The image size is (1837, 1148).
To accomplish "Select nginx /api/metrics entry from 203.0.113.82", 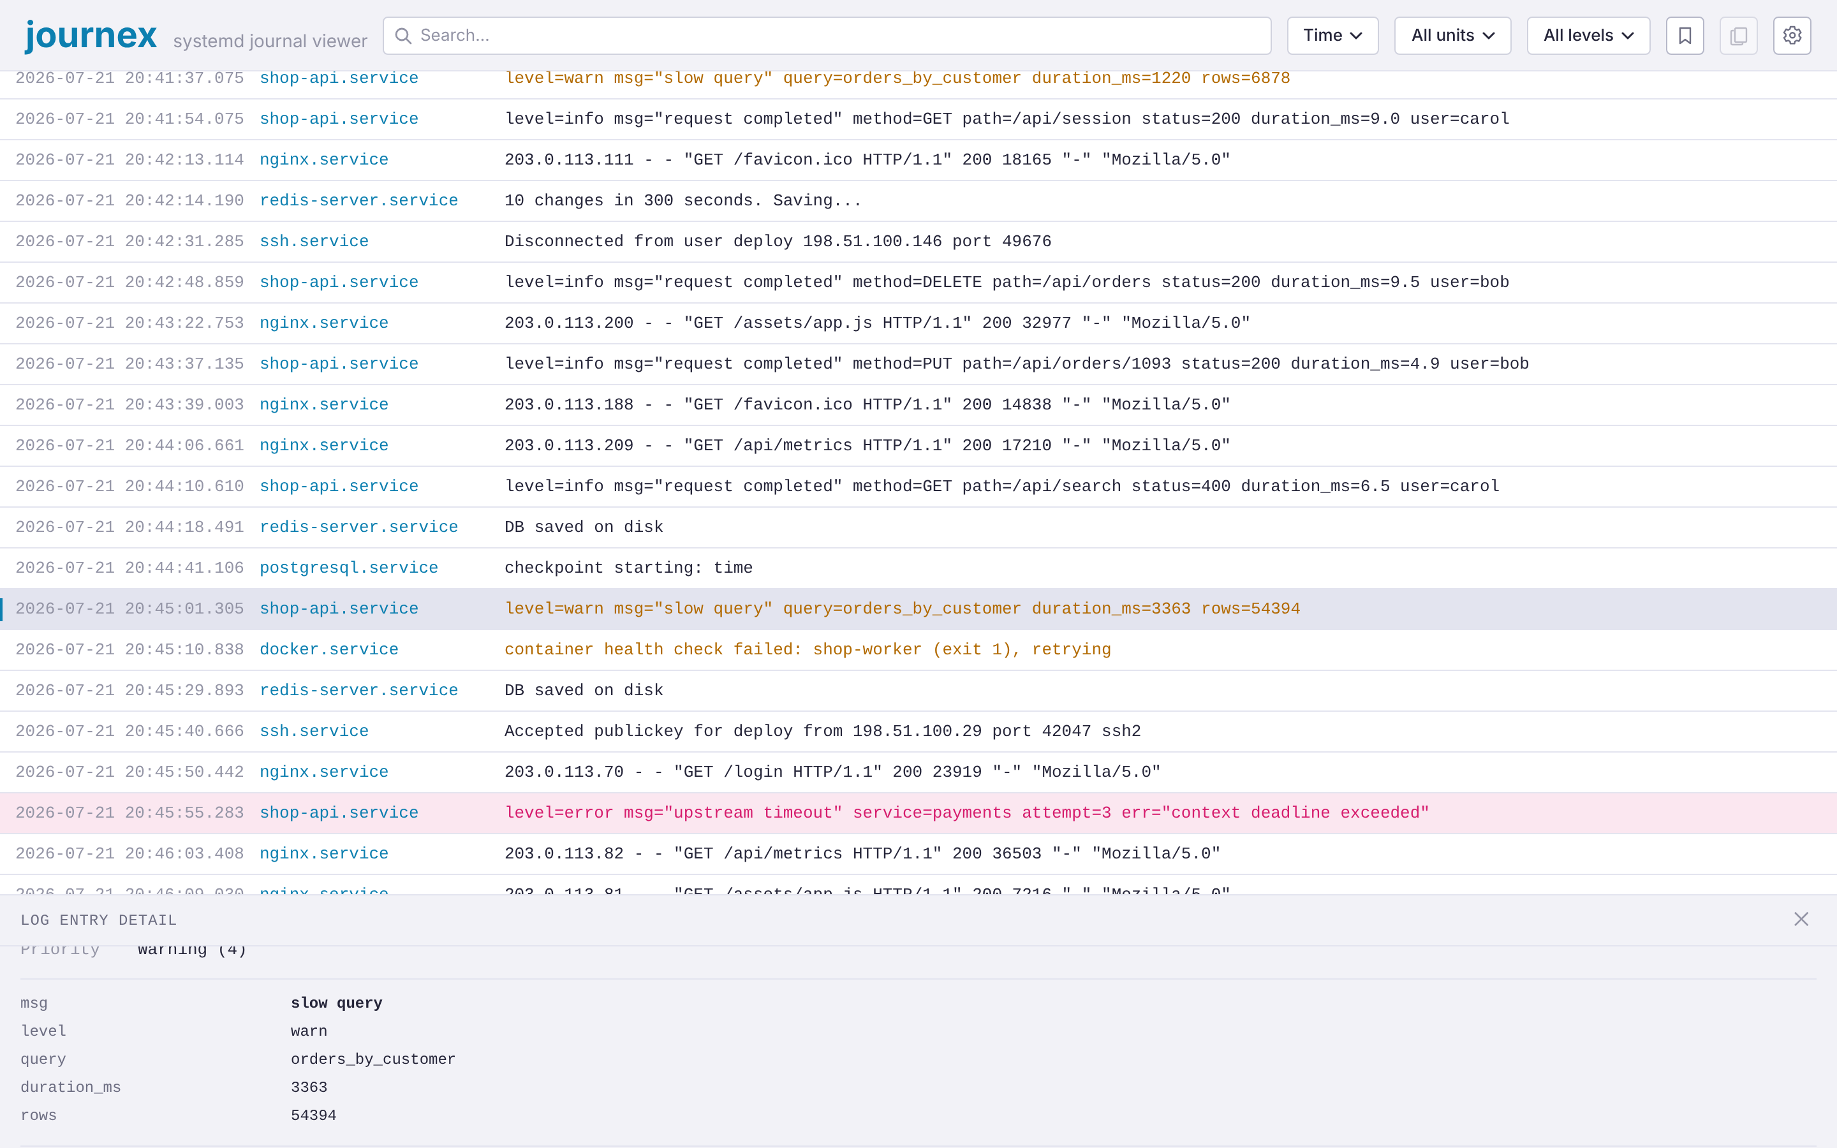I will [x=918, y=854].
